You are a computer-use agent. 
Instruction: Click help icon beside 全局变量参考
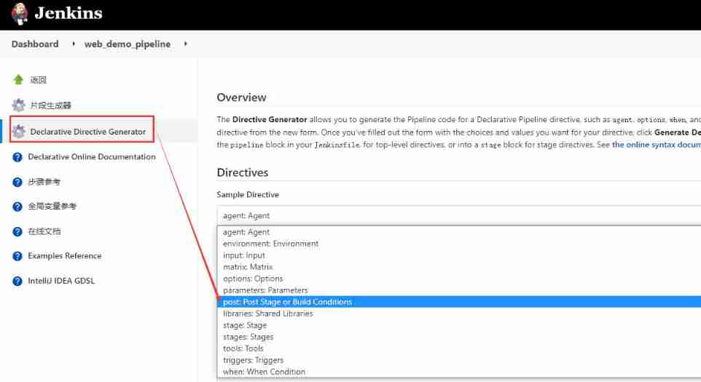click(17, 207)
